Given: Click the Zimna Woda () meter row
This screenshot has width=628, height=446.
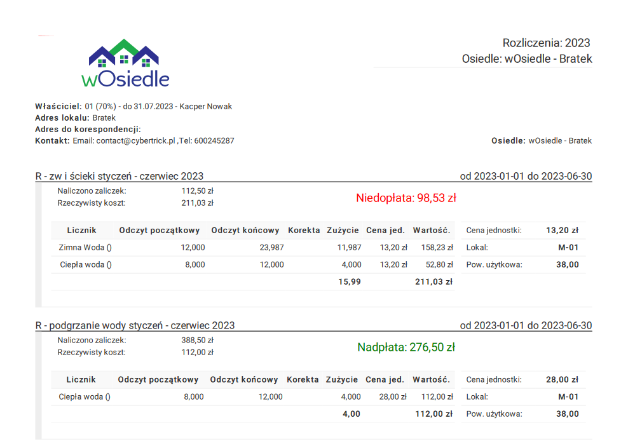Looking at the screenshot, I should [85, 248].
